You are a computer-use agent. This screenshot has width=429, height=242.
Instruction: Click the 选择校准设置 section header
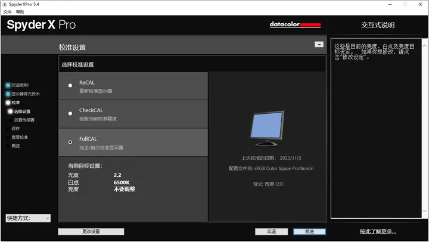(x=77, y=64)
